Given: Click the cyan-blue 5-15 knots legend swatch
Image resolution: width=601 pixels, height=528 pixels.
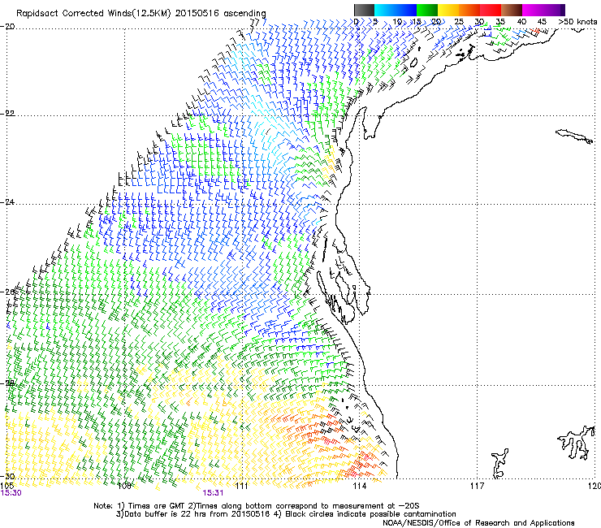Looking at the screenshot, I should (x=396, y=10).
